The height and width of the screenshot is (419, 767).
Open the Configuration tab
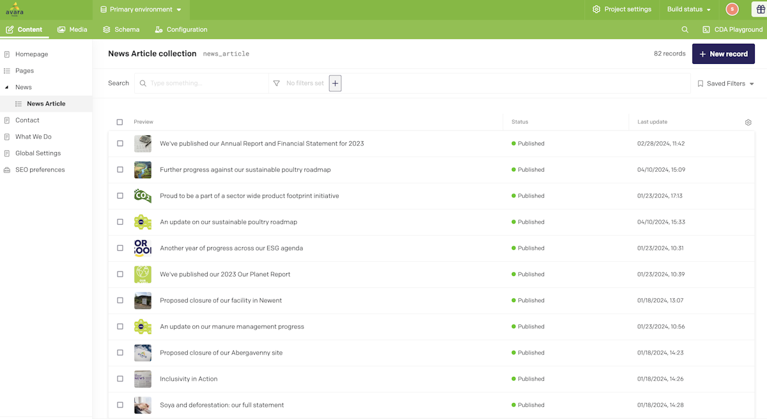pos(181,29)
